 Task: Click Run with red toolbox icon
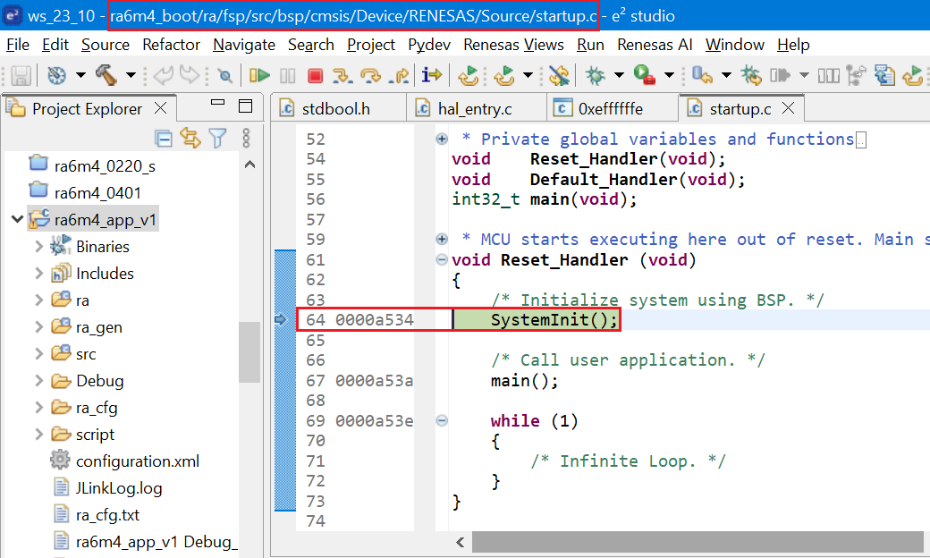click(x=644, y=75)
